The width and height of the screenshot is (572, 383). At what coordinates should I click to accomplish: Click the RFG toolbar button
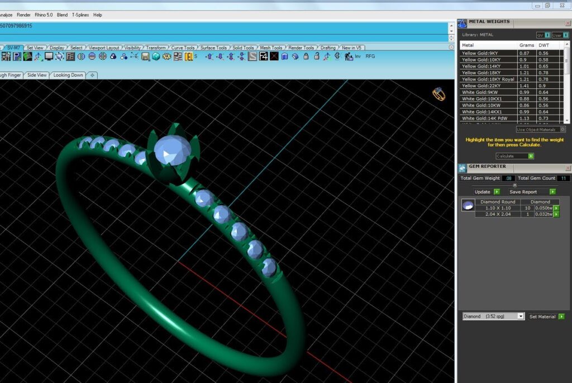(x=370, y=56)
